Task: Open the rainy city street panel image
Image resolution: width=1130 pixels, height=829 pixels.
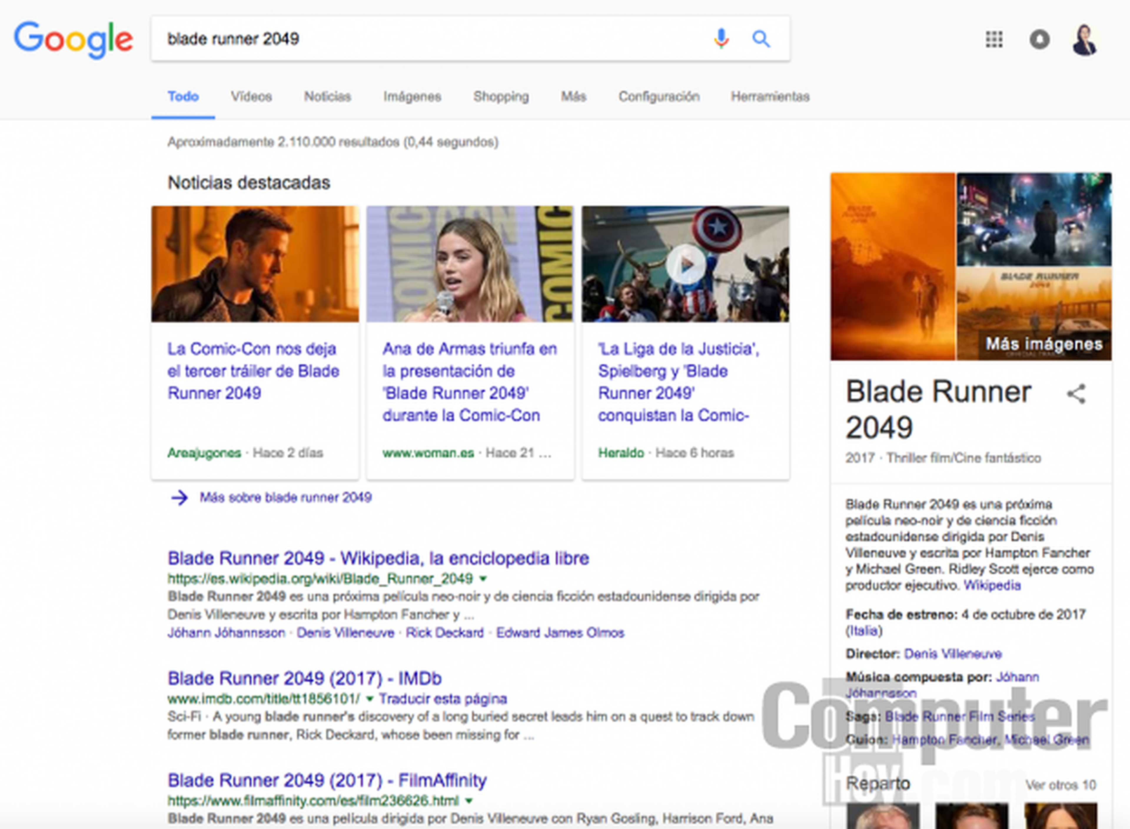Action: click(x=1034, y=219)
